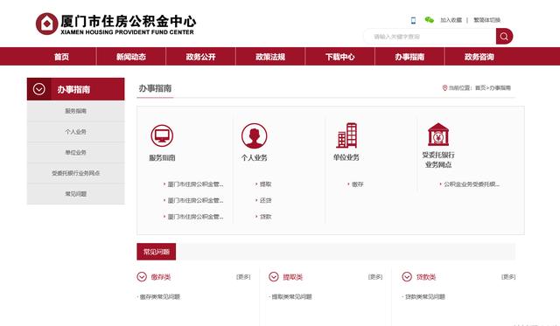This screenshot has height=326, width=560.
Task: Open 下载中心 in the navigation bar
Action: click(x=340, y=57)
